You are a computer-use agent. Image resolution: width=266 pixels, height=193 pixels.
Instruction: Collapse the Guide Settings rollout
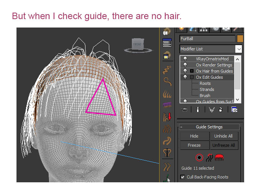tap(182, 127)
